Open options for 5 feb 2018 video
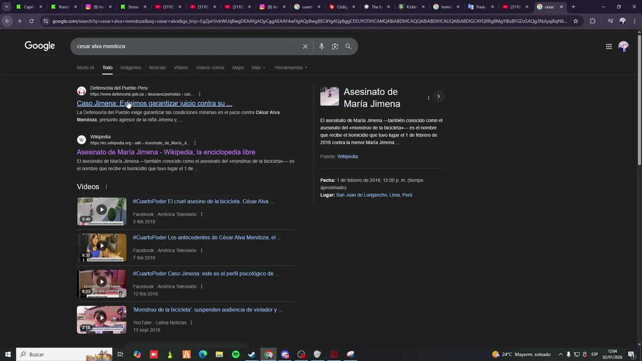Image resolution: width=642 pixels, height=361 pixels. (202, 214)
